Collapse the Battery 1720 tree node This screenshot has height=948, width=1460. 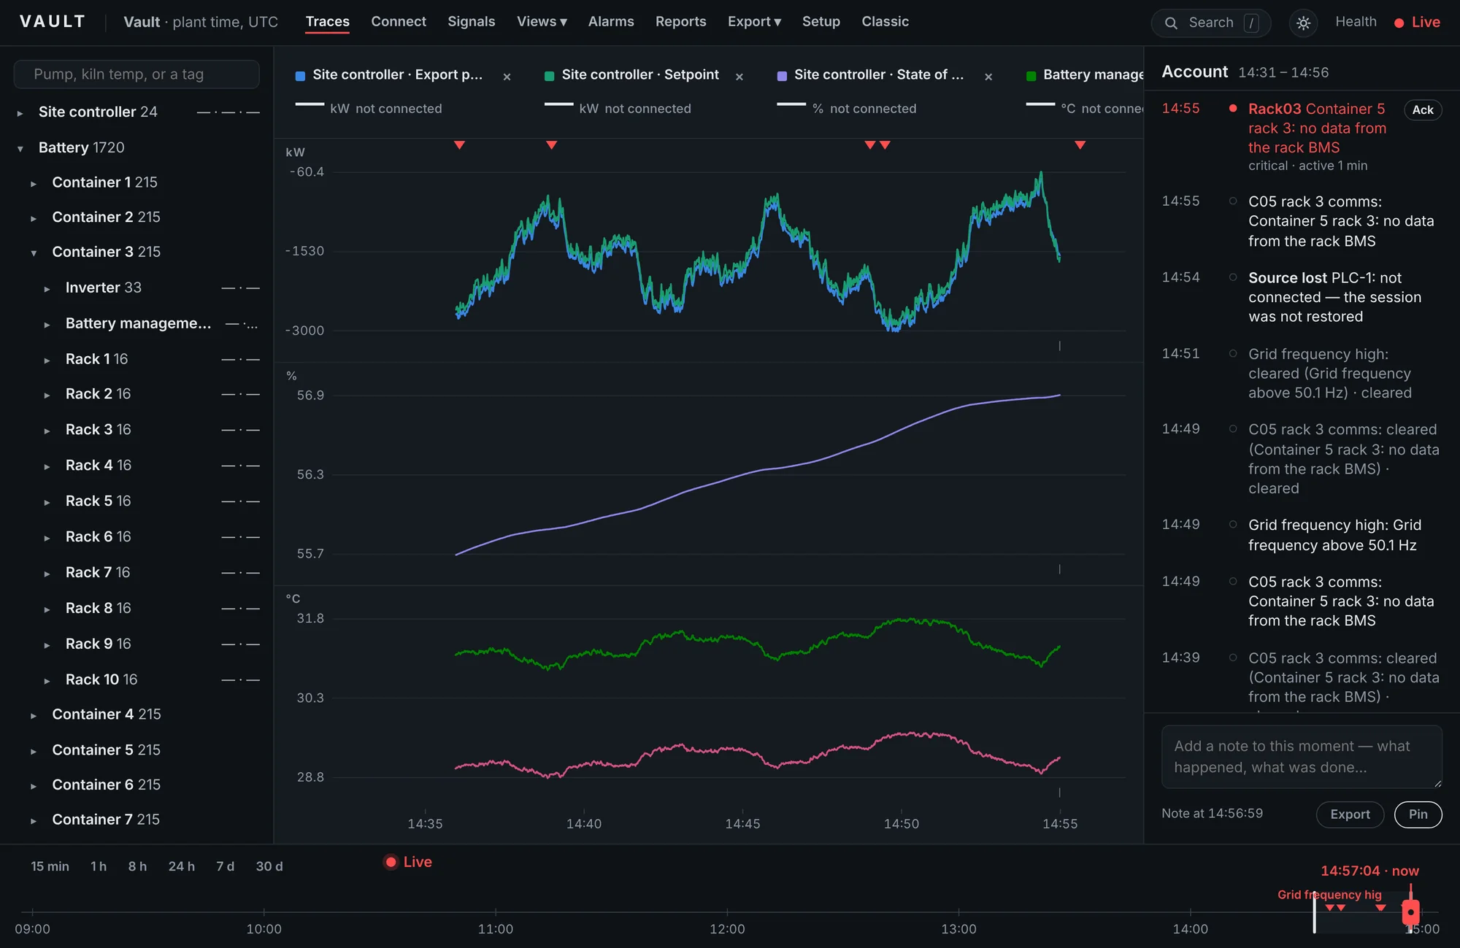(x=20, y=149)
